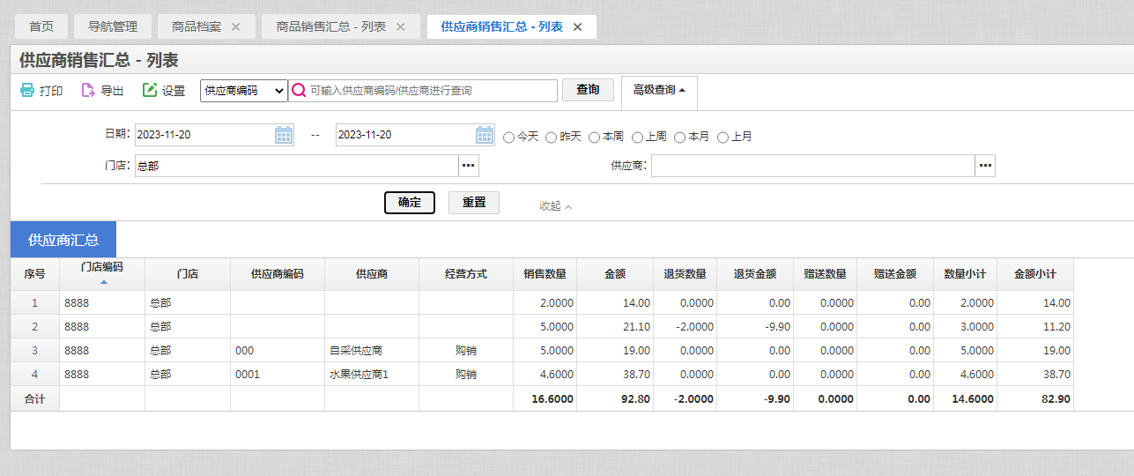This screenshot has width=1134, height=476.
Task: Click the 金额 column header
Action: 615,274
